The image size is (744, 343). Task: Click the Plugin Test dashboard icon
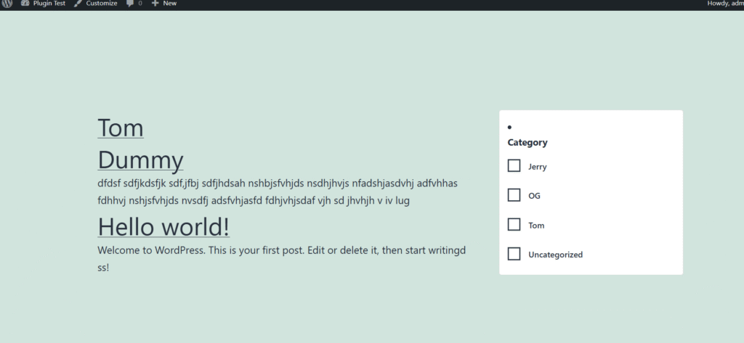(25, 3)
